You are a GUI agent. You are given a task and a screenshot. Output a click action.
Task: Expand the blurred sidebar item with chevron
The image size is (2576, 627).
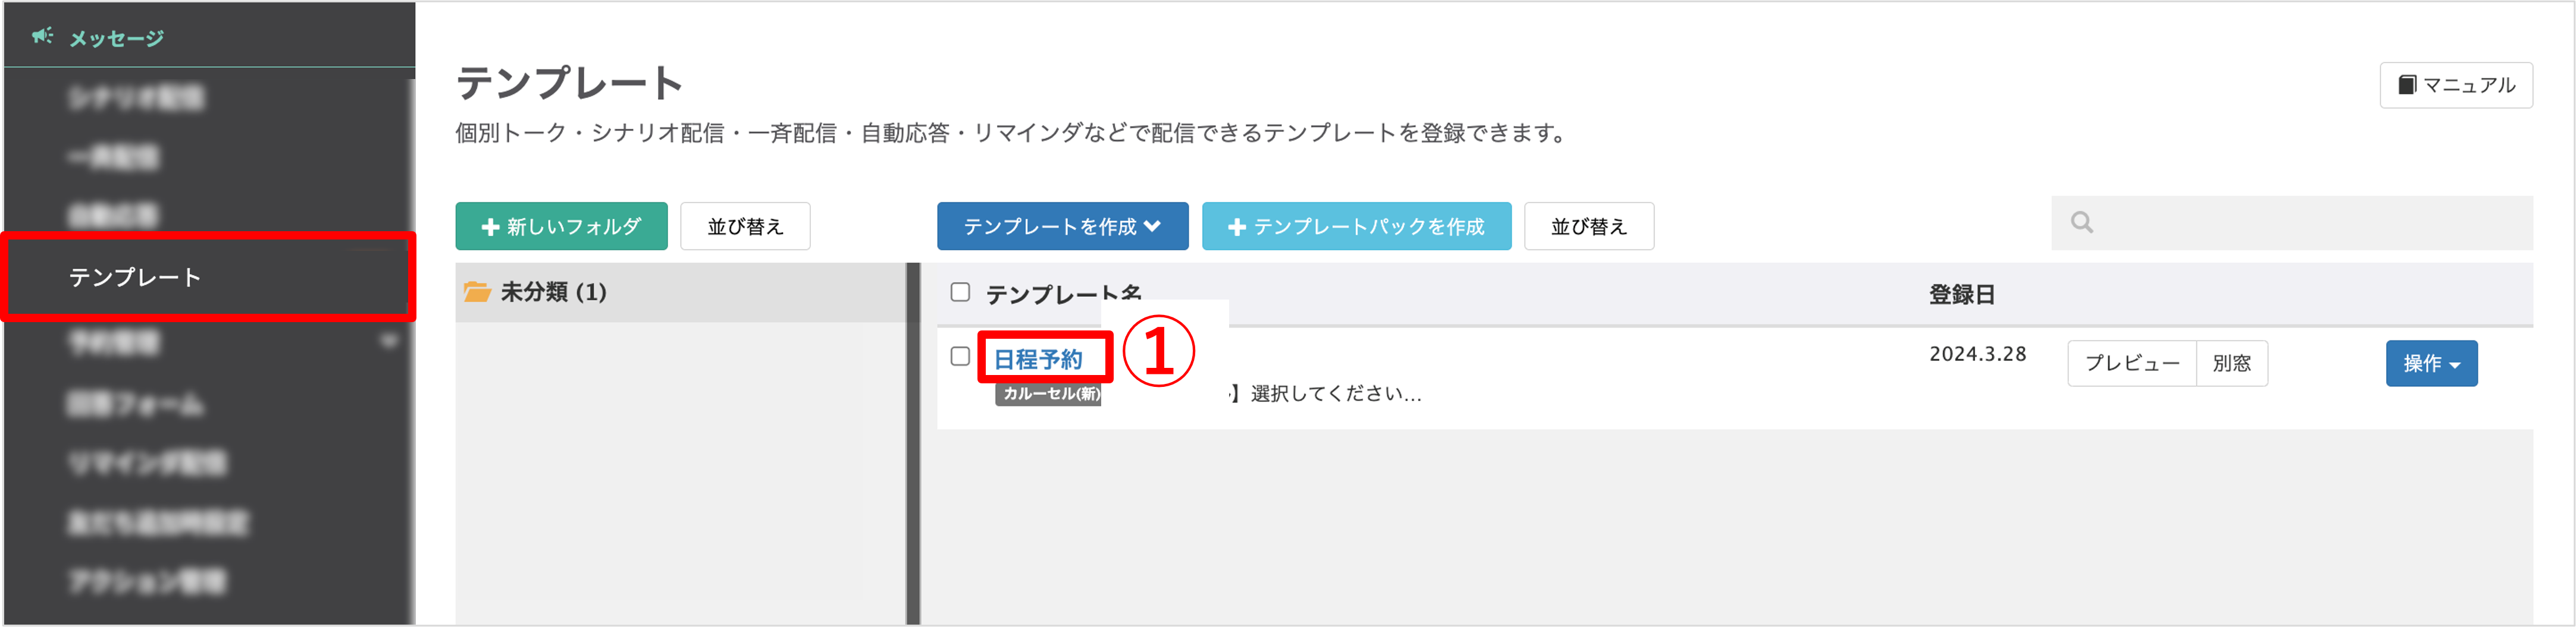tap(388, 342)
